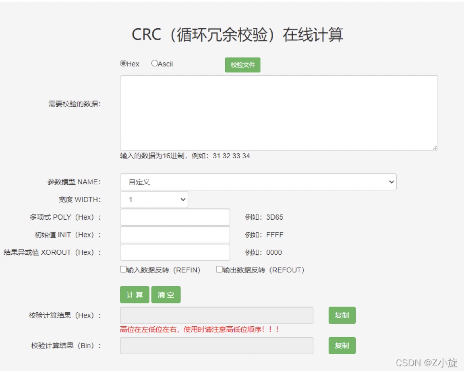Click the 清空 button to clear
Screen dimensions: 464x371
[166, 295]
